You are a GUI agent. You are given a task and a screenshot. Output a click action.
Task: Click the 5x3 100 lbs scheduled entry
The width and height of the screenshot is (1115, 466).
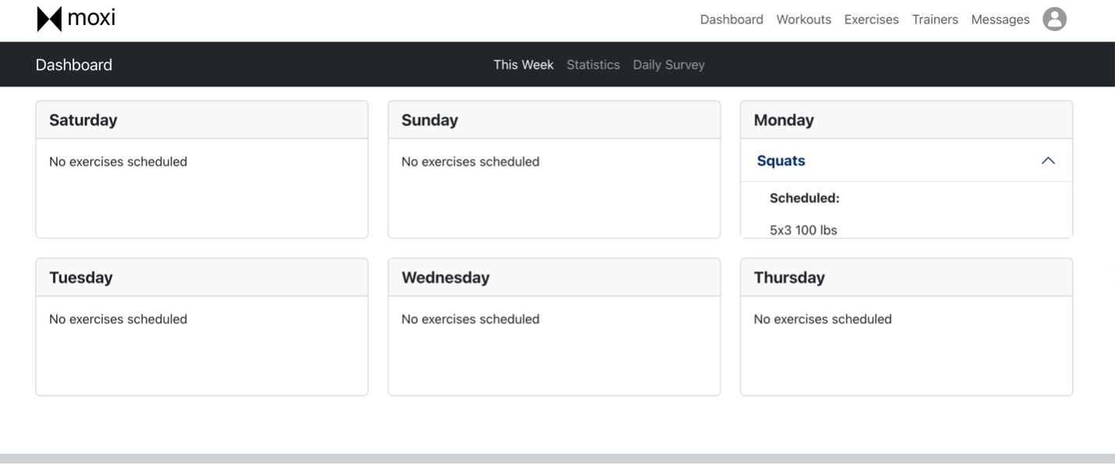(x=803, y=230)
